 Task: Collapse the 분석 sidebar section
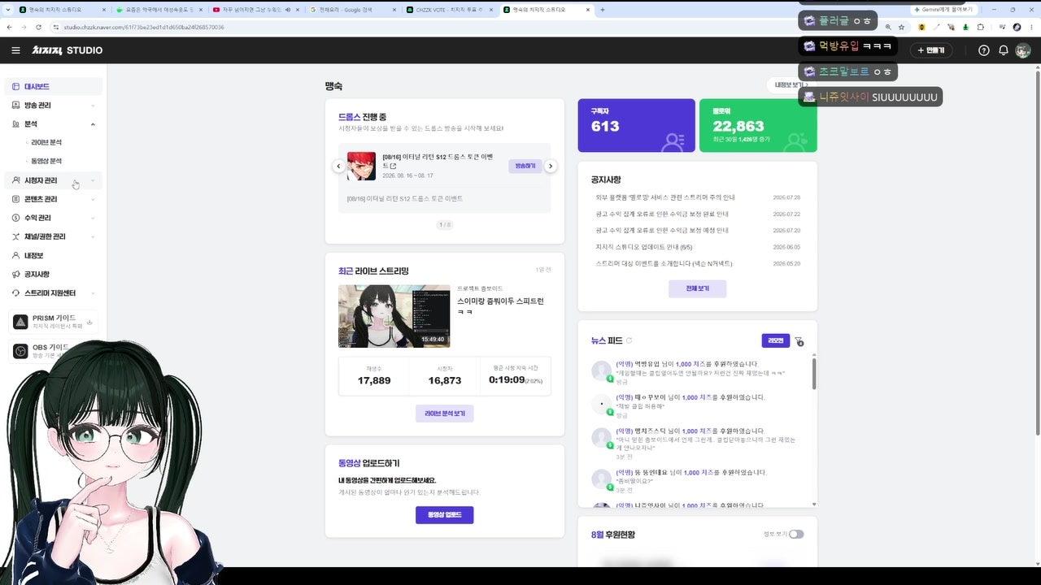pos(54,124)
